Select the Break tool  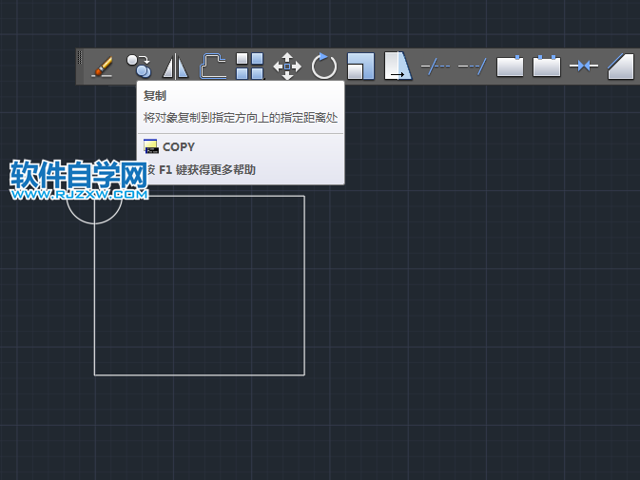(547, 66)
